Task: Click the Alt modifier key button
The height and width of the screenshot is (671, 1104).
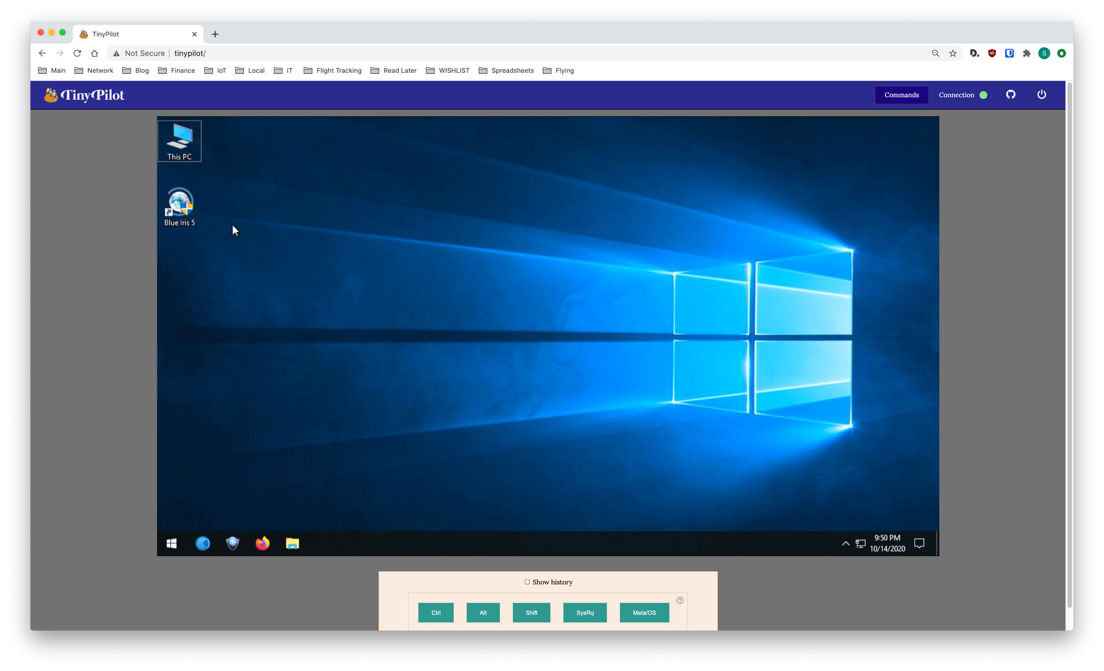Action: click(x=484, y=613)
